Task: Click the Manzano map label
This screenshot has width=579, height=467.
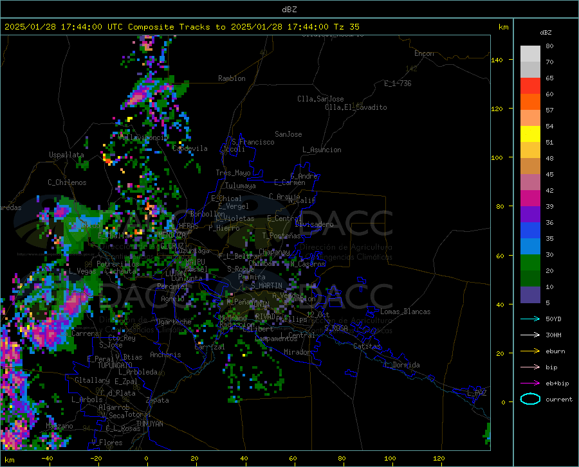Action: 59,426
